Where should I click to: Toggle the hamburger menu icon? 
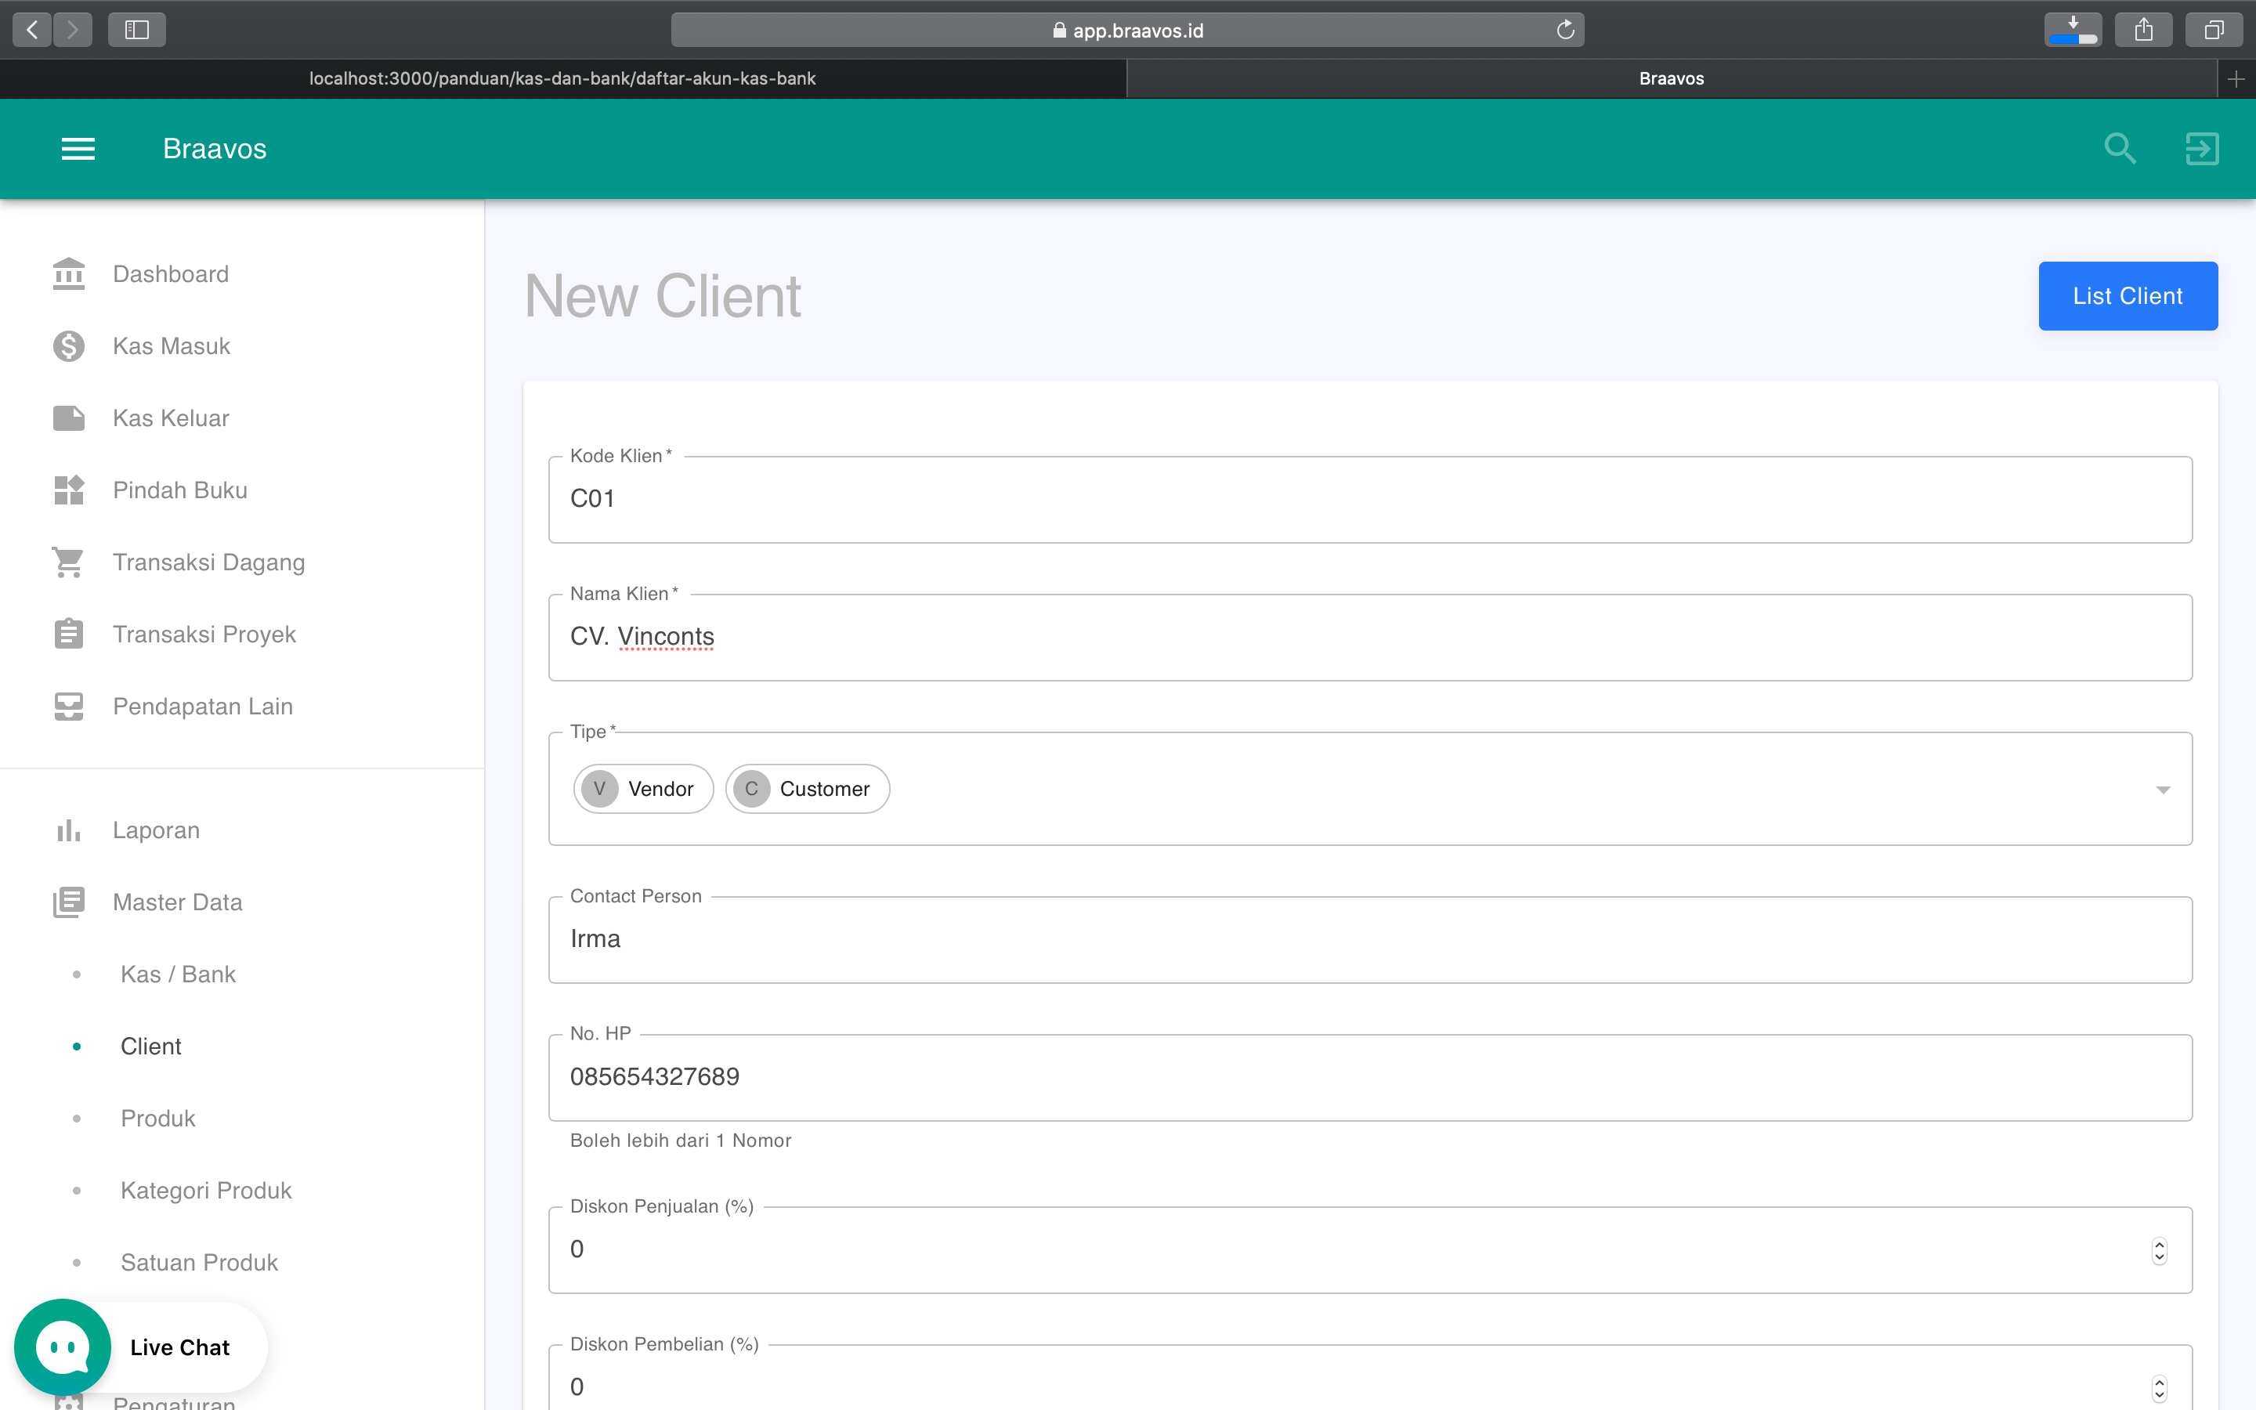(x=78, y=148)
